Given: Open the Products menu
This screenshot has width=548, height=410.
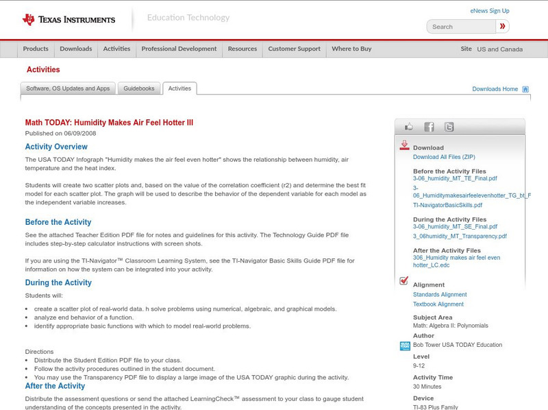Looking at the screenshot, I should [x=36, y=49].
